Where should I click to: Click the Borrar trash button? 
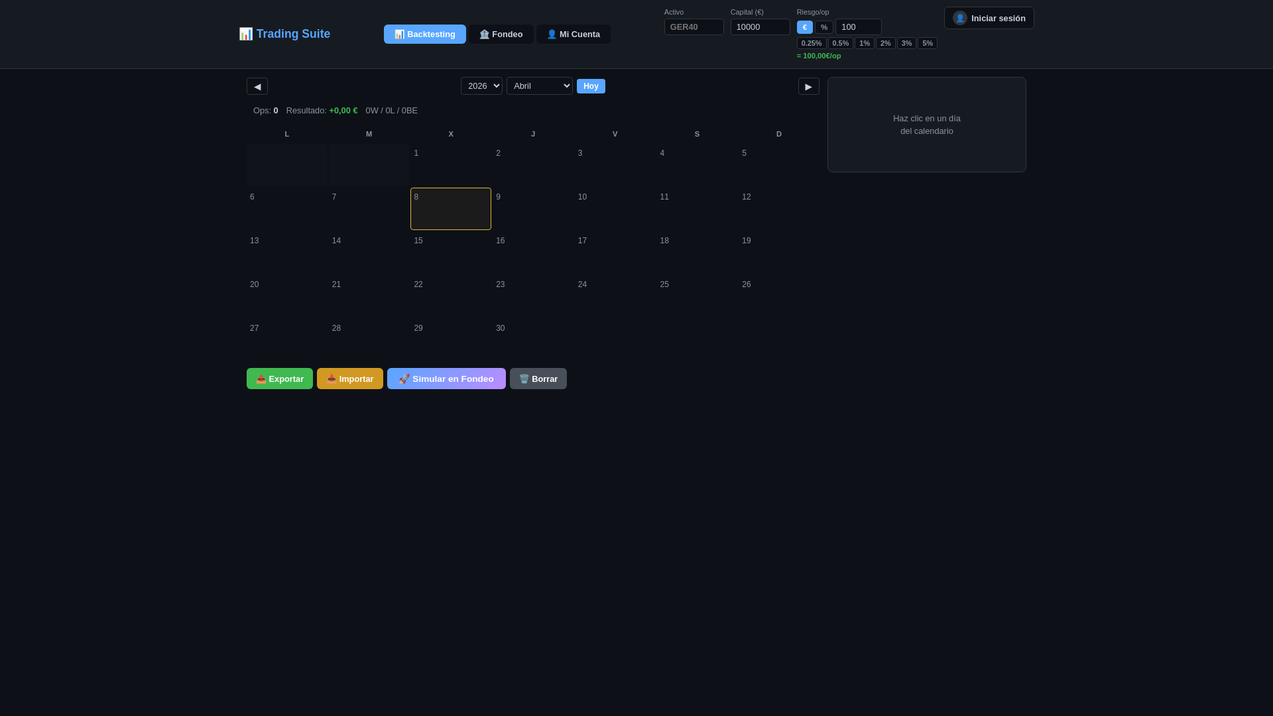[538, 379]
